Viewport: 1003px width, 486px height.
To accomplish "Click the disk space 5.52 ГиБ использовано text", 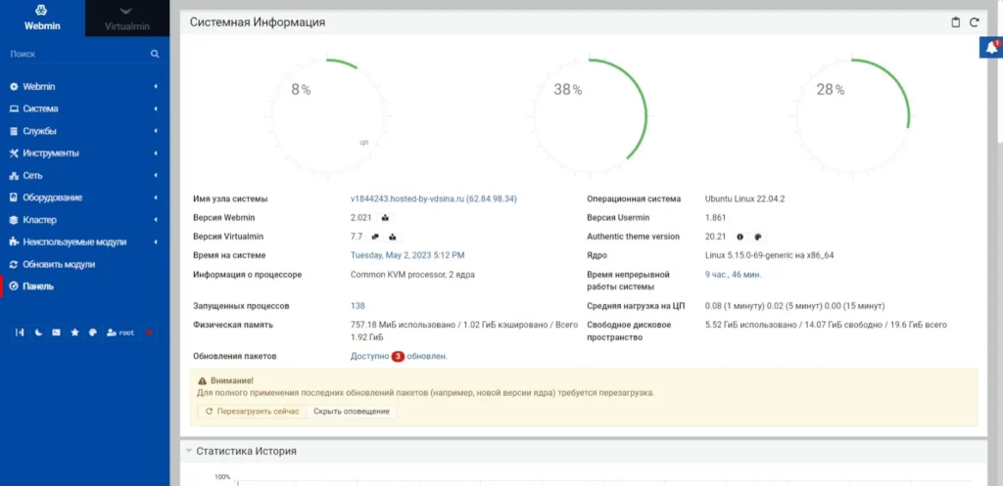I will pyautogui.click(x=826, y=325).
